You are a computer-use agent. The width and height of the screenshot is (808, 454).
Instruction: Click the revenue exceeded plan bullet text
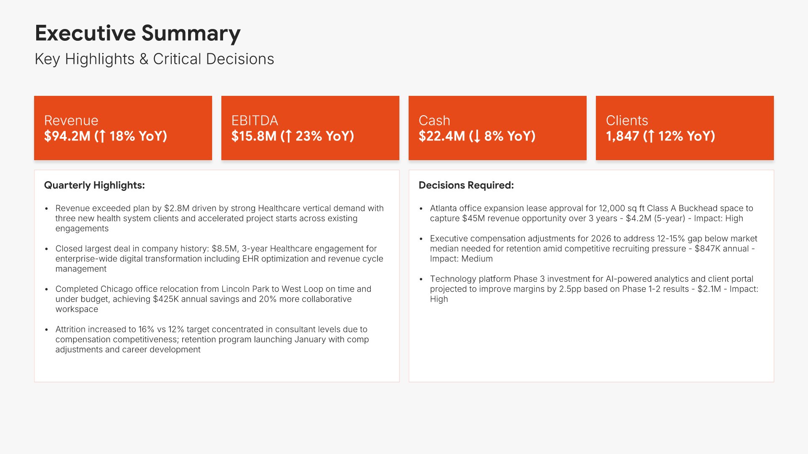coord(219,218)
